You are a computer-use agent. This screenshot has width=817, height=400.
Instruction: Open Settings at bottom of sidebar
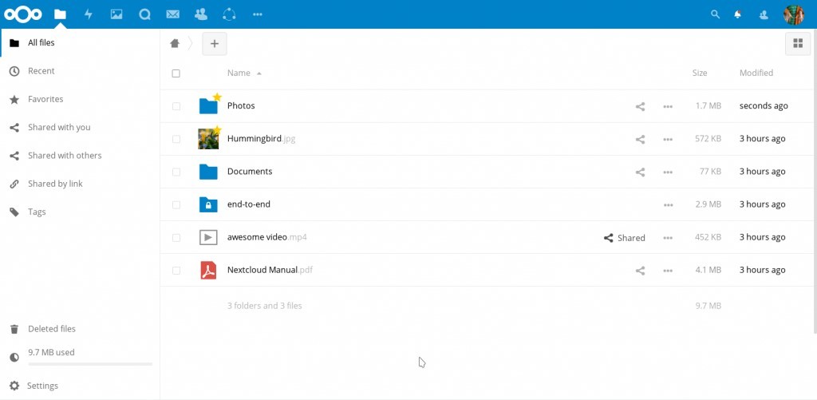42,386
